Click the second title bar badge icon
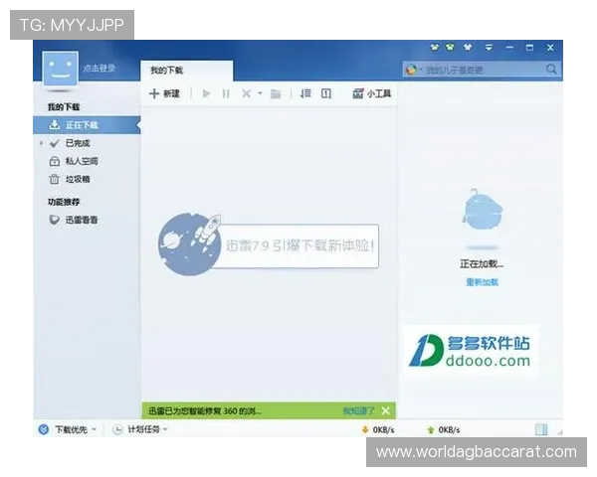The image size is (597, 477). pyautogui.click(x=451, y=48)
